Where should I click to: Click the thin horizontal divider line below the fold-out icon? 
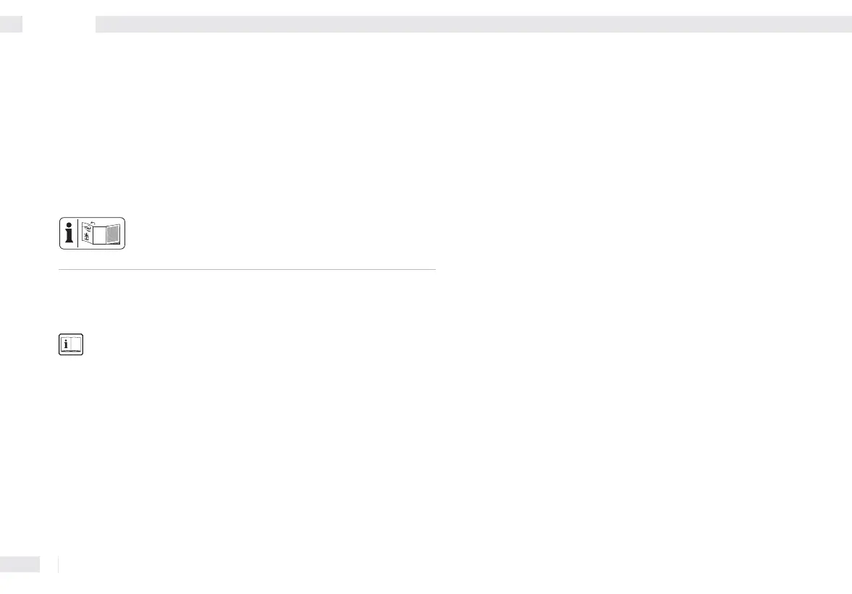tap(248, 269)
